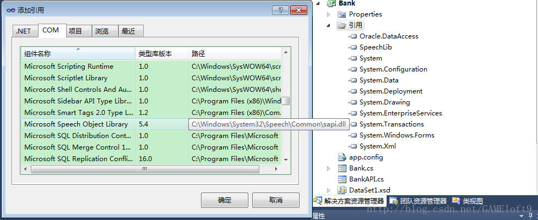Click the 1.2 version cell
This screenshot has width=538, height=220.
[143, 113]
